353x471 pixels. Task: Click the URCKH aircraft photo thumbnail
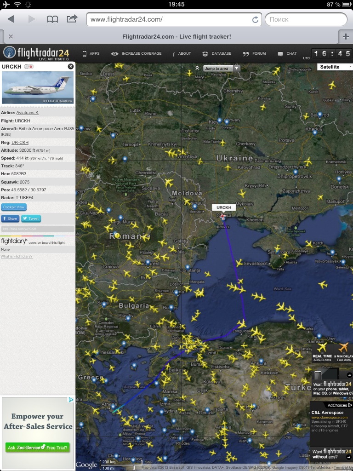pyautogui.click(x=38, y=87)
